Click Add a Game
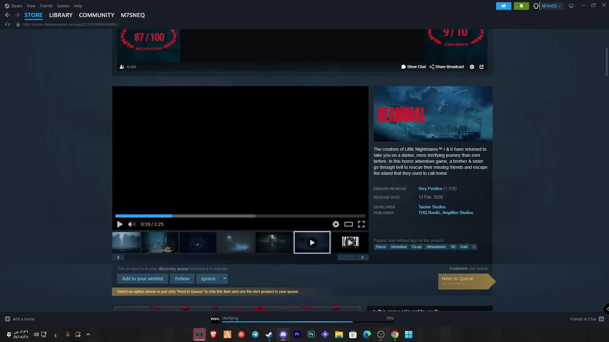This screenshot has width=609, height=342. 20,319
